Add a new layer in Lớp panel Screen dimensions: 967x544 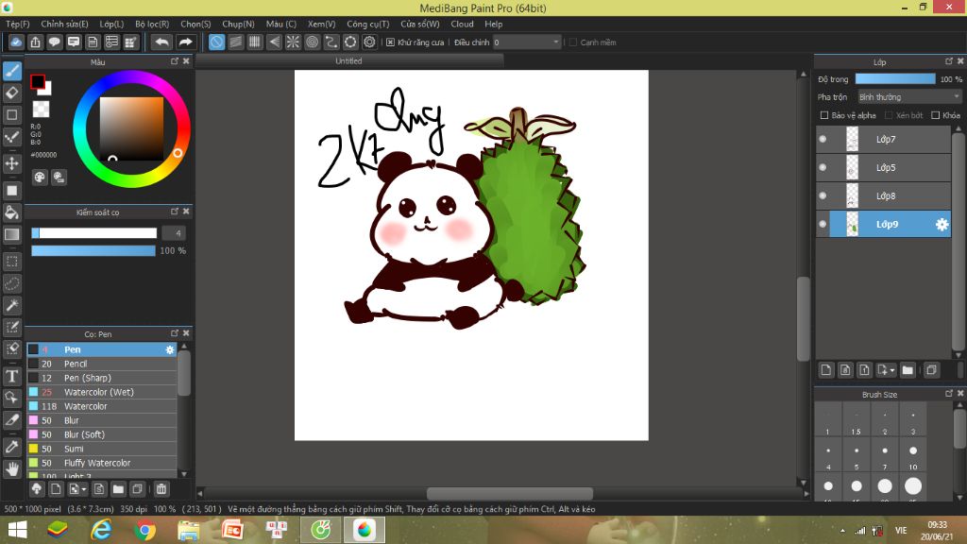826,370
